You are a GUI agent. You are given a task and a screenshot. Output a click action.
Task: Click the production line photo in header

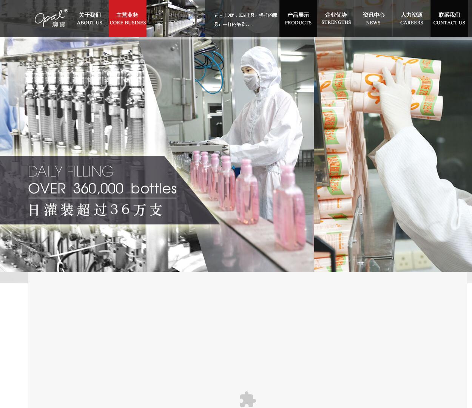(x=176, y=19)
